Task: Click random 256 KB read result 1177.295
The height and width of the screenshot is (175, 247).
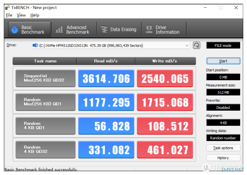Action: pyautogui.click(x=106, y=102)
